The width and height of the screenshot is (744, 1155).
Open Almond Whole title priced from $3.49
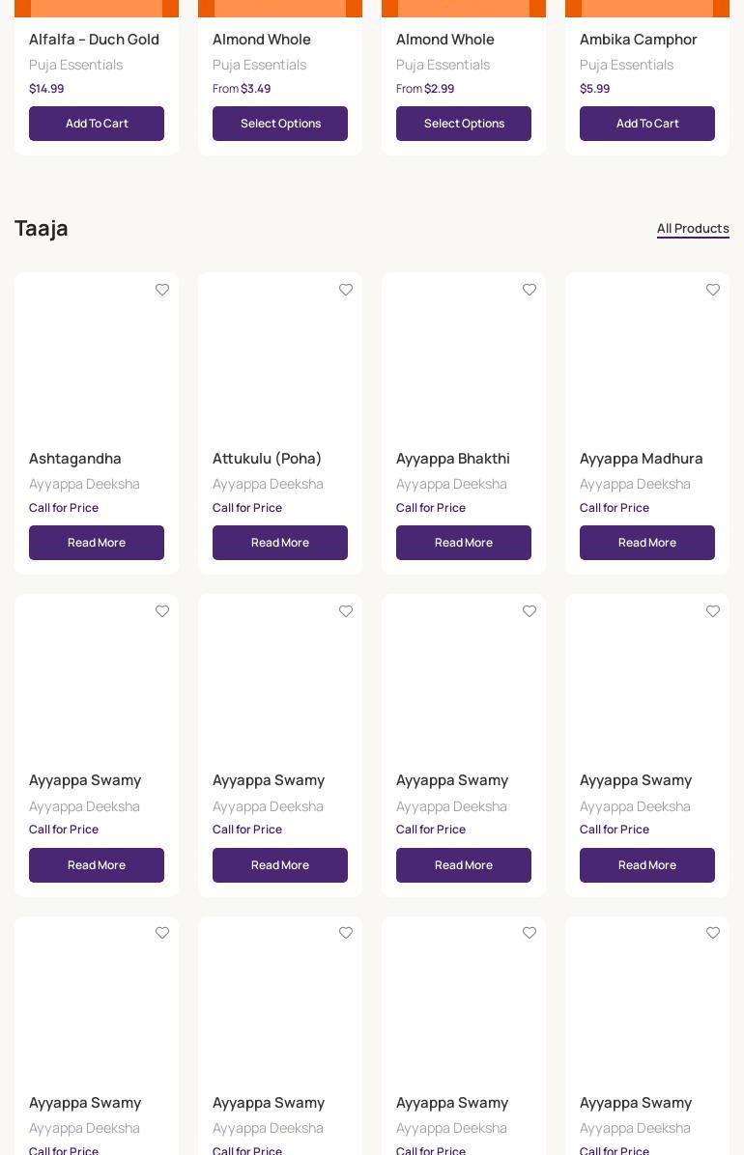(x=262, y=40)
